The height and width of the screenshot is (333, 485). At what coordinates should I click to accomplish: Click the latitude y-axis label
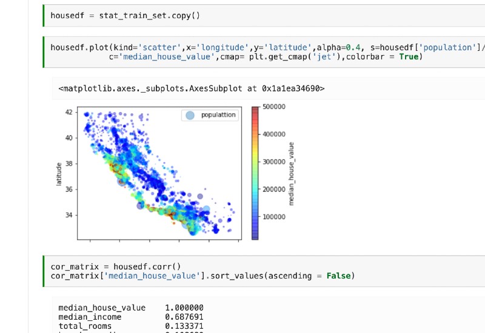(59, 173)
